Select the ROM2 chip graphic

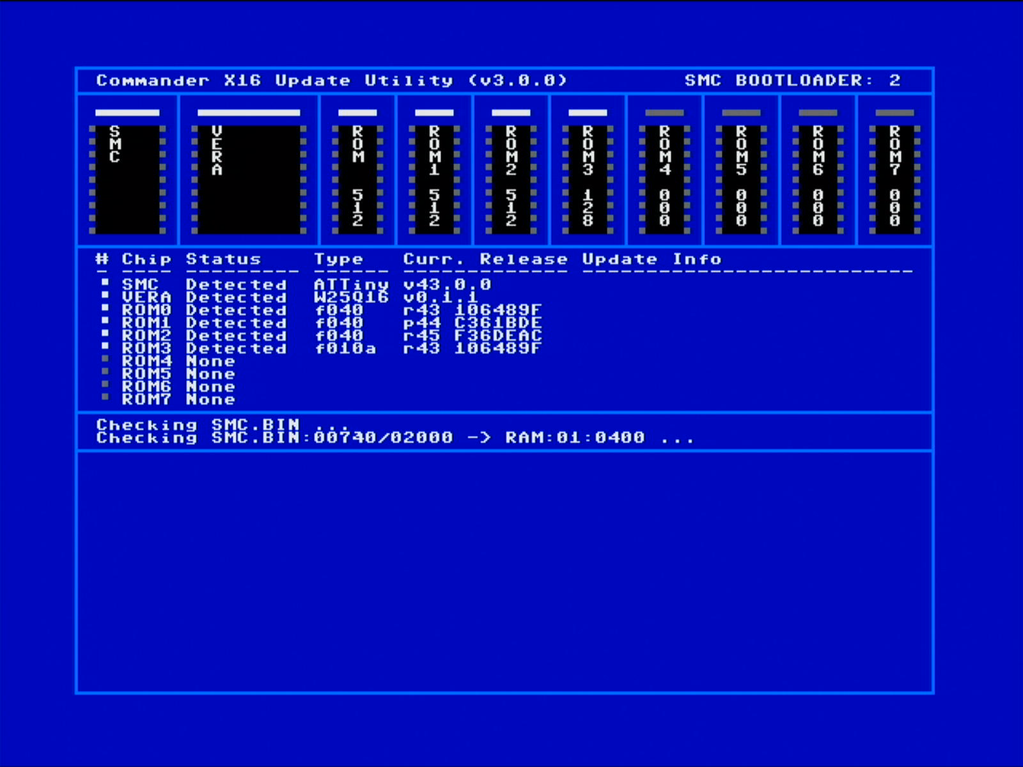pos(511,180)
